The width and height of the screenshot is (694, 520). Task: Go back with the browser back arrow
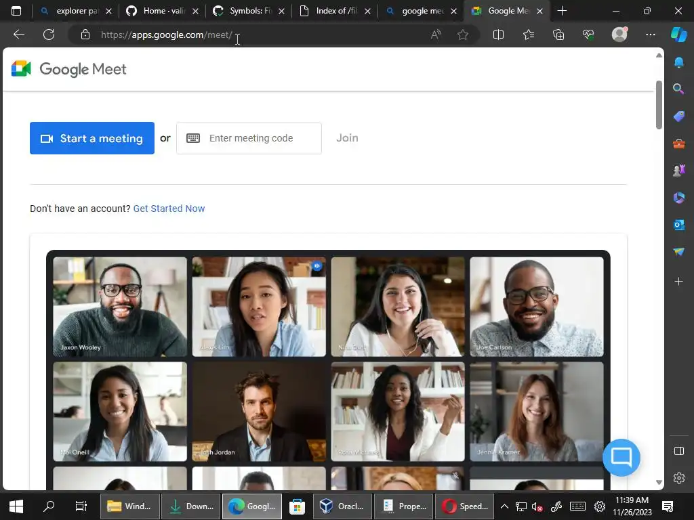pyautogui.click(x=19, y=35)
